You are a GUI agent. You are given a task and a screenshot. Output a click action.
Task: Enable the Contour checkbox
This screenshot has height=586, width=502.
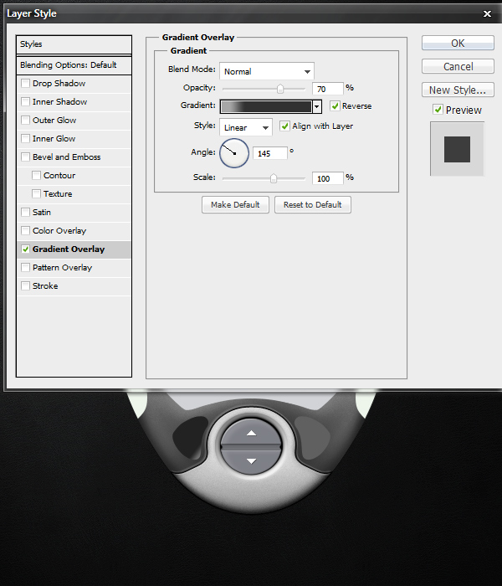[x=36, y=175]
